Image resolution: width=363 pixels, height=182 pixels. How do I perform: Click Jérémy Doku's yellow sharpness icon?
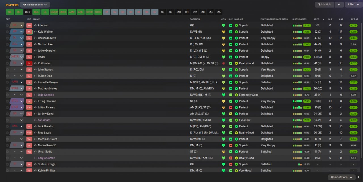pos(231,114)
